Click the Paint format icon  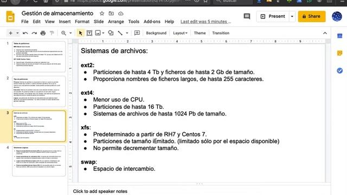tap(52, 33)
